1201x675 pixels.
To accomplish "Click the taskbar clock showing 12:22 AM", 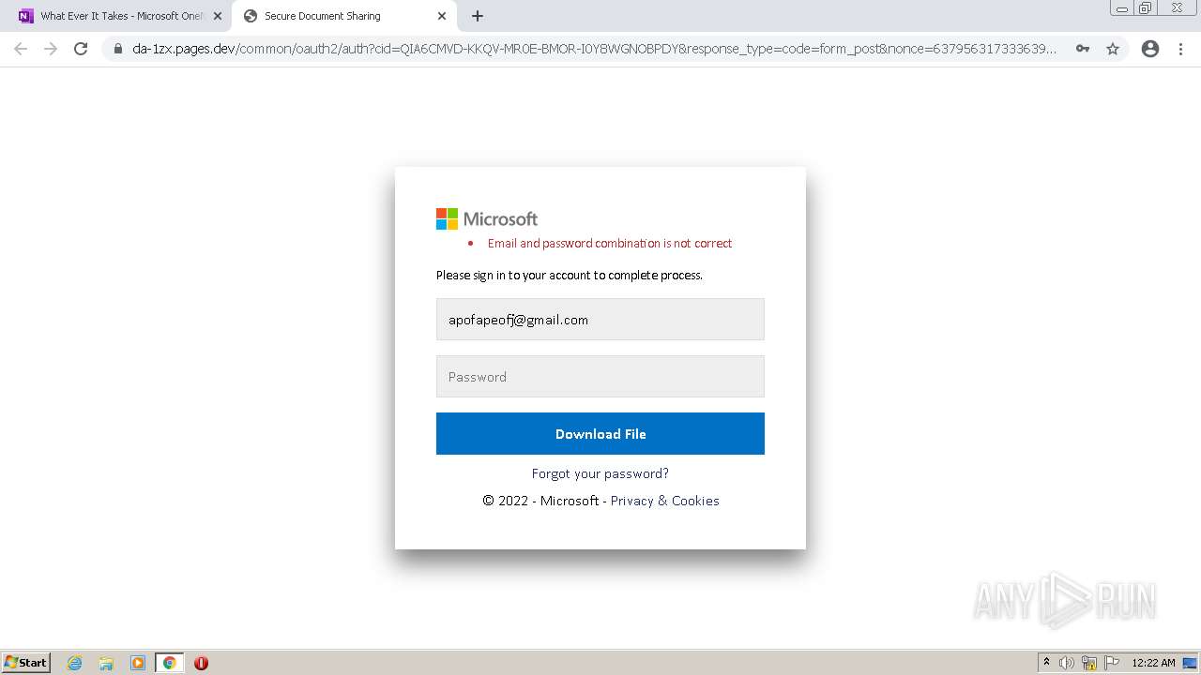I will pos(1153,663).
